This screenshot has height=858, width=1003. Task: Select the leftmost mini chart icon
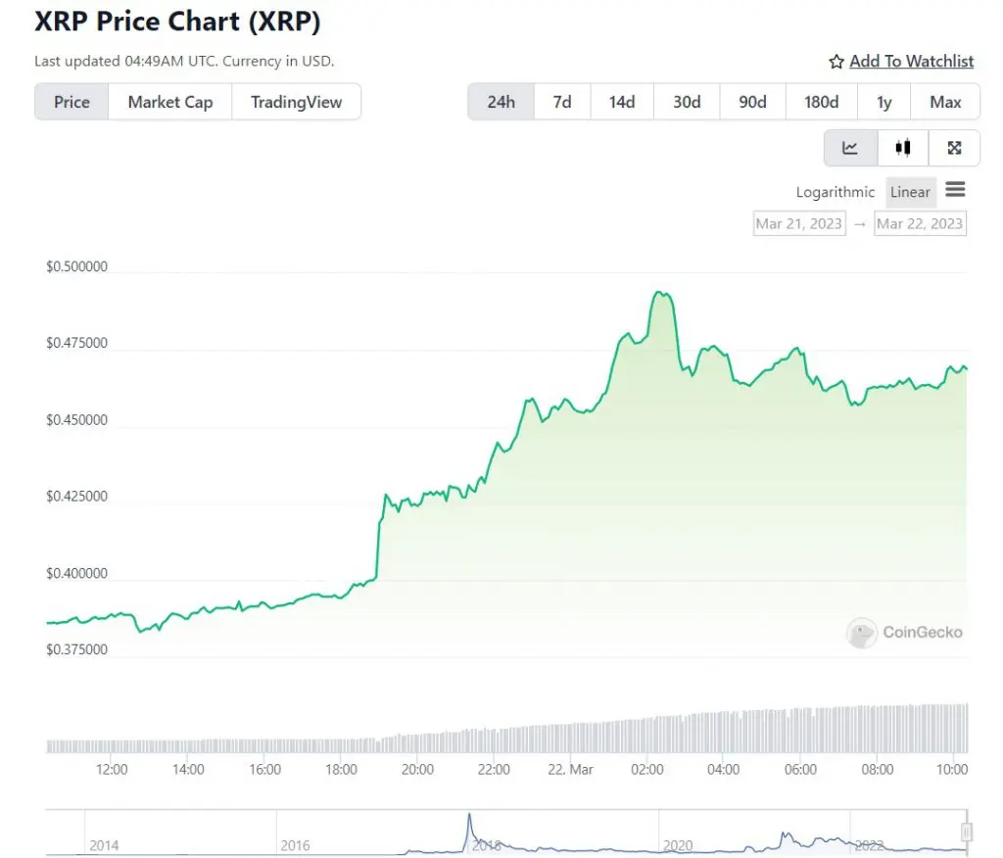point(849,148)
